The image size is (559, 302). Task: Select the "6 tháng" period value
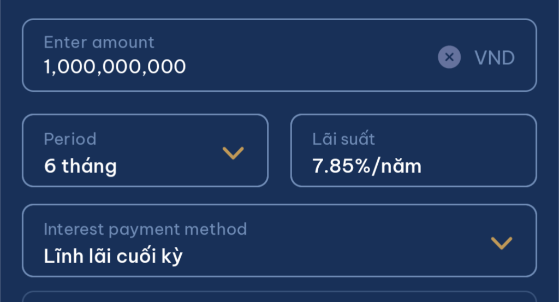pos(80,166)
